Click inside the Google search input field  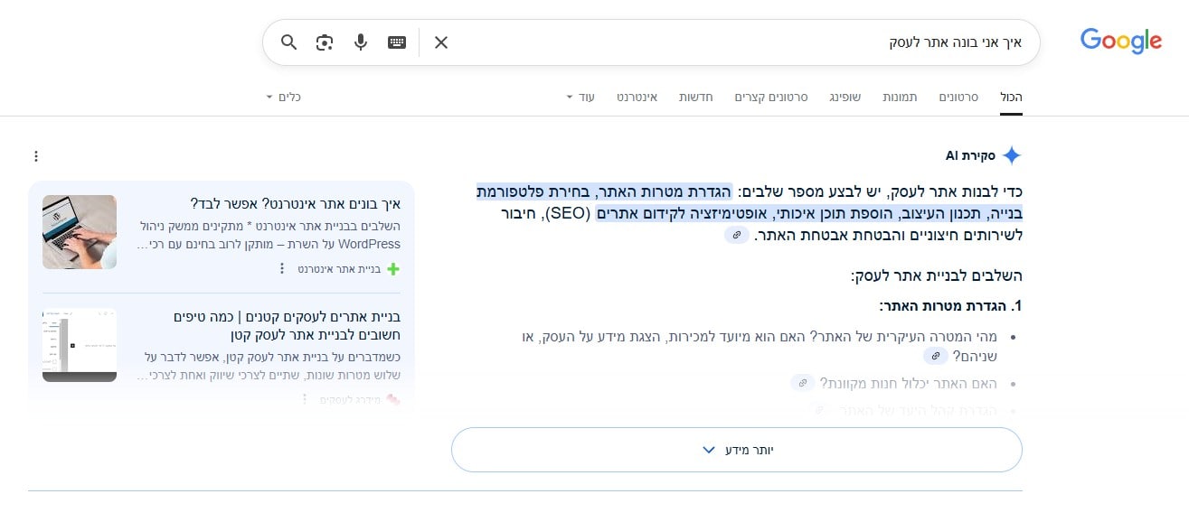[x=814, y=42]
